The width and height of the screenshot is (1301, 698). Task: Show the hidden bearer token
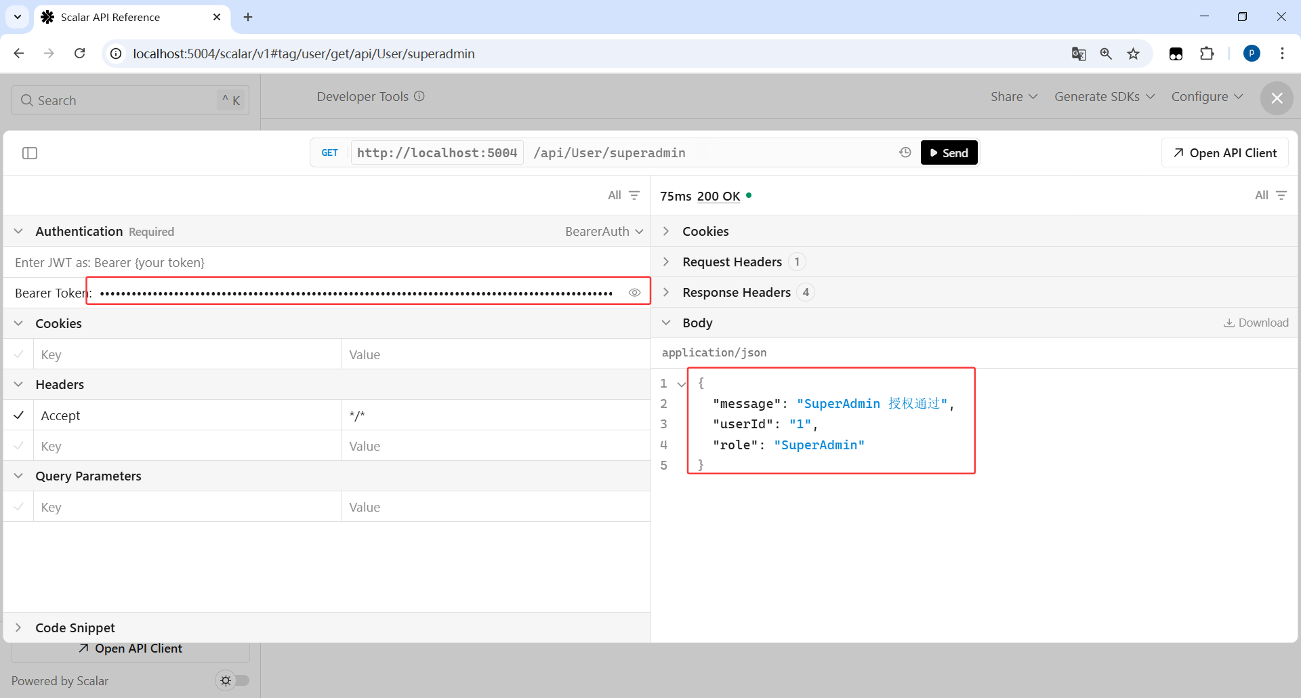click(634, 293)
